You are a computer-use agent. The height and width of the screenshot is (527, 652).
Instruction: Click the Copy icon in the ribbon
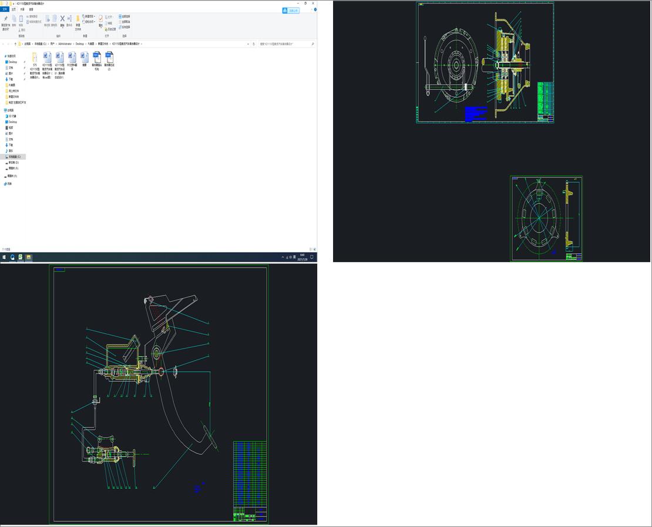click(14, 19)
